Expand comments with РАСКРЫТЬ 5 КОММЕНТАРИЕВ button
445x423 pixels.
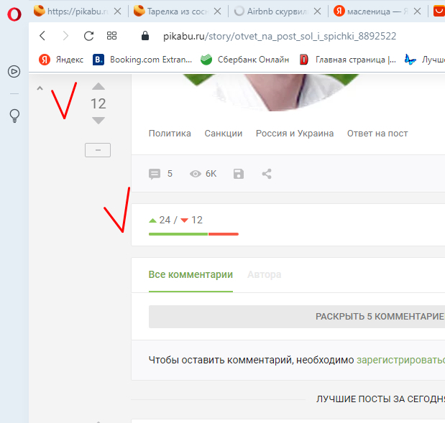(297, 317)
